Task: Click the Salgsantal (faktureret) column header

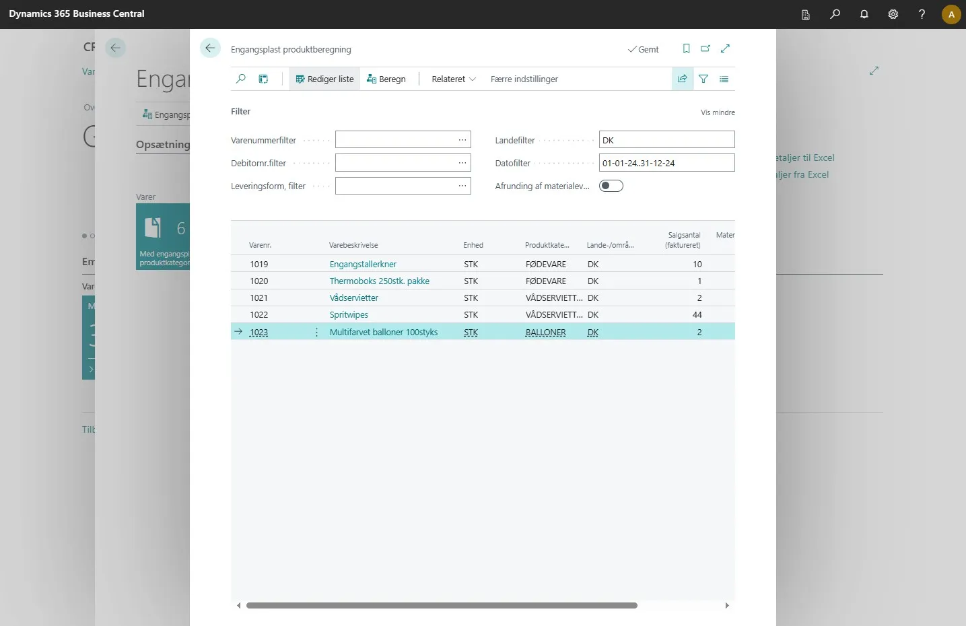Action: (683, 240)
